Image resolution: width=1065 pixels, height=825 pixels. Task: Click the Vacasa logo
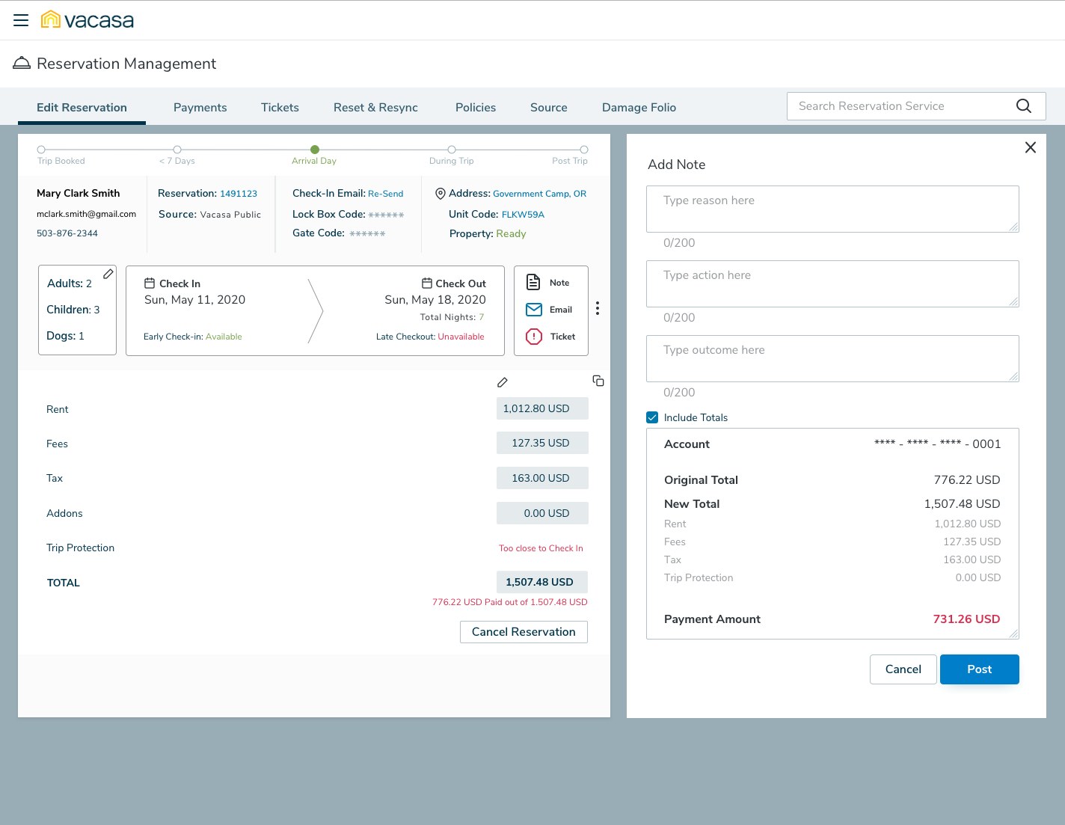click(88, 20)
